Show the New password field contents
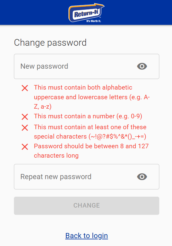The image size is (172, 246). [142, 66]
